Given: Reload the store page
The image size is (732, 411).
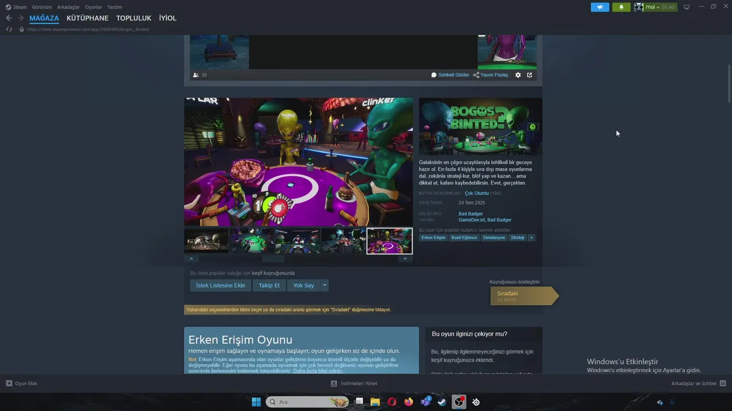Looking at the screenshot, I should (9, 29).
